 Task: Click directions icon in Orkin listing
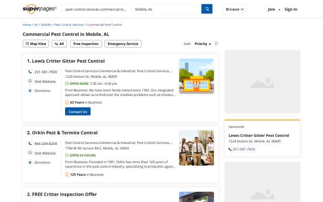pos(30,162)
